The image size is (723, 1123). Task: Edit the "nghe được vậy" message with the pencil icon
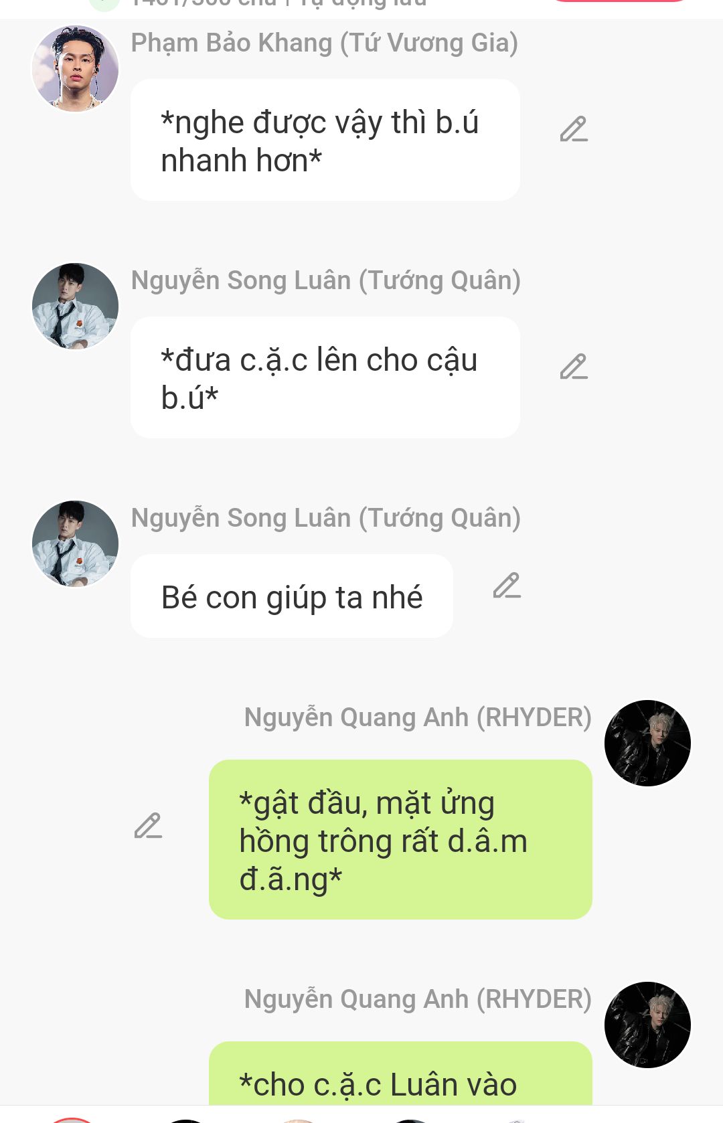pyautogui.click(x=574, y=129)
